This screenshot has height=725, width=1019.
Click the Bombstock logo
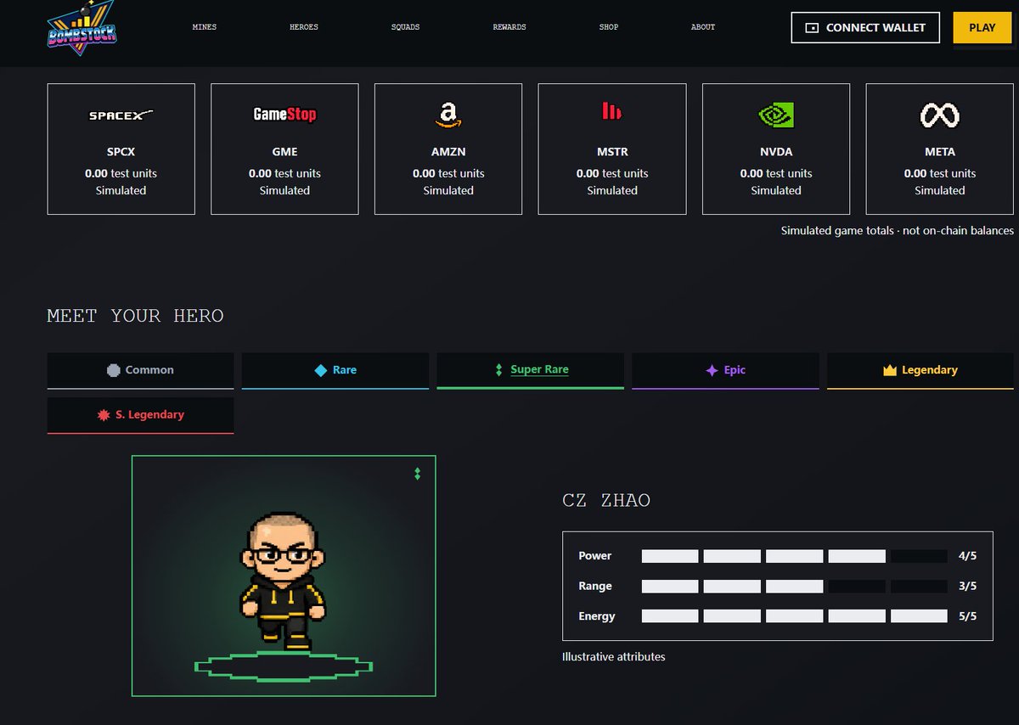[x=82, y=29]
